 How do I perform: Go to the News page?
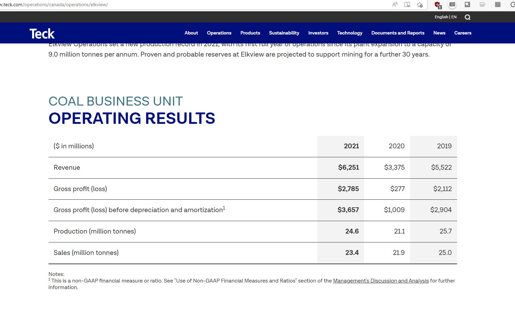pos(439,33)
